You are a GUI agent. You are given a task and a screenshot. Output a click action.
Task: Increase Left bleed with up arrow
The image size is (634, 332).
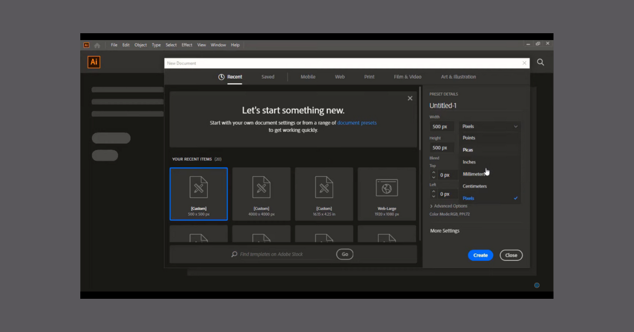click(x=434, y=191)
